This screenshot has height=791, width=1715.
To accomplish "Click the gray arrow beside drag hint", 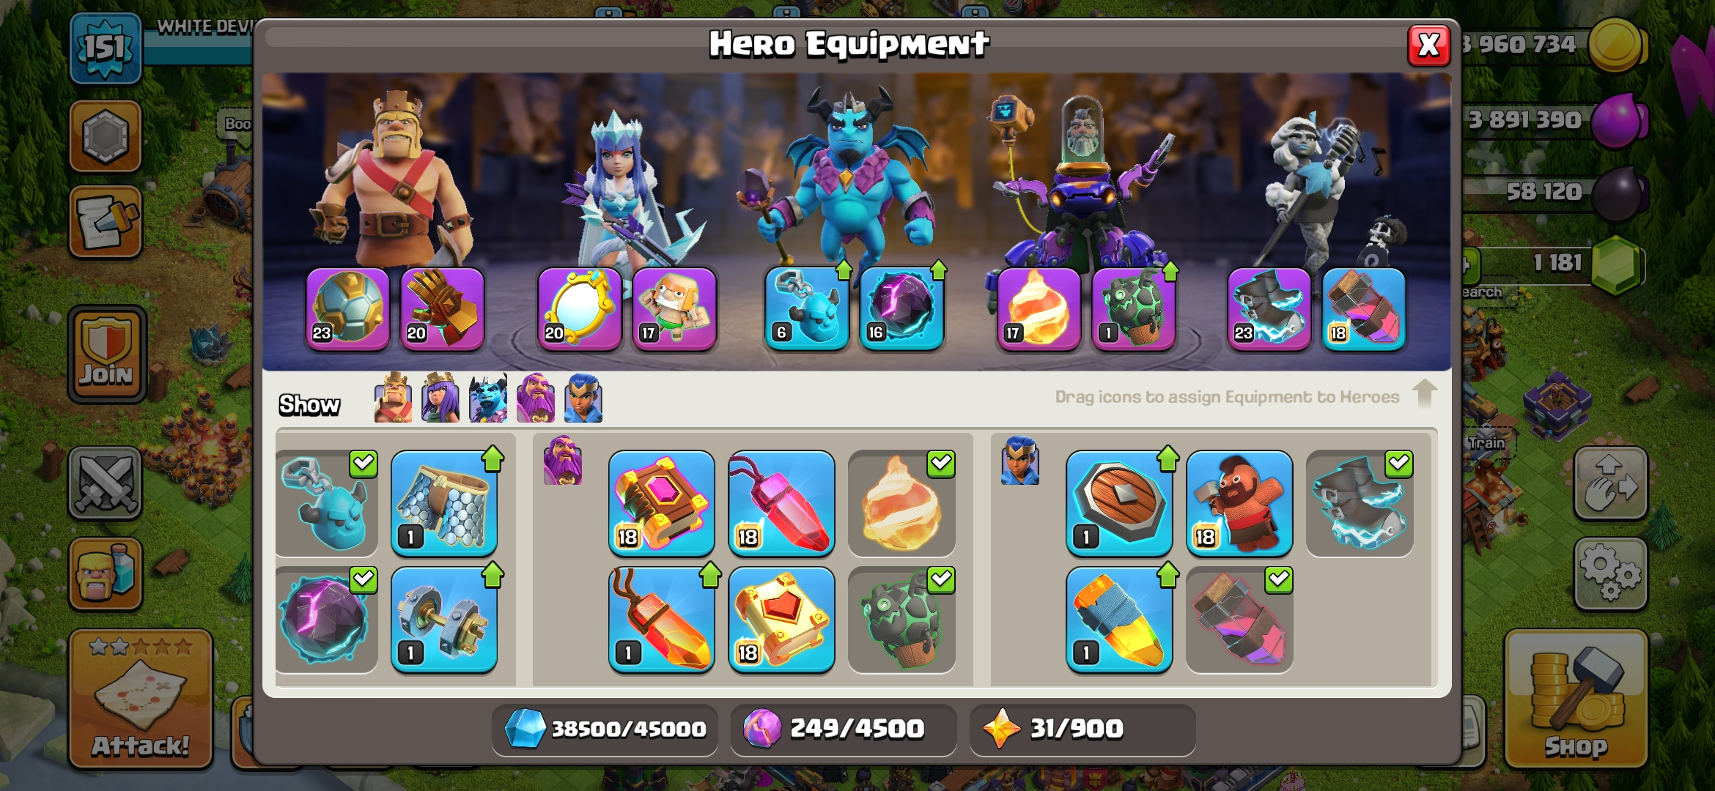I will 1424,394.
